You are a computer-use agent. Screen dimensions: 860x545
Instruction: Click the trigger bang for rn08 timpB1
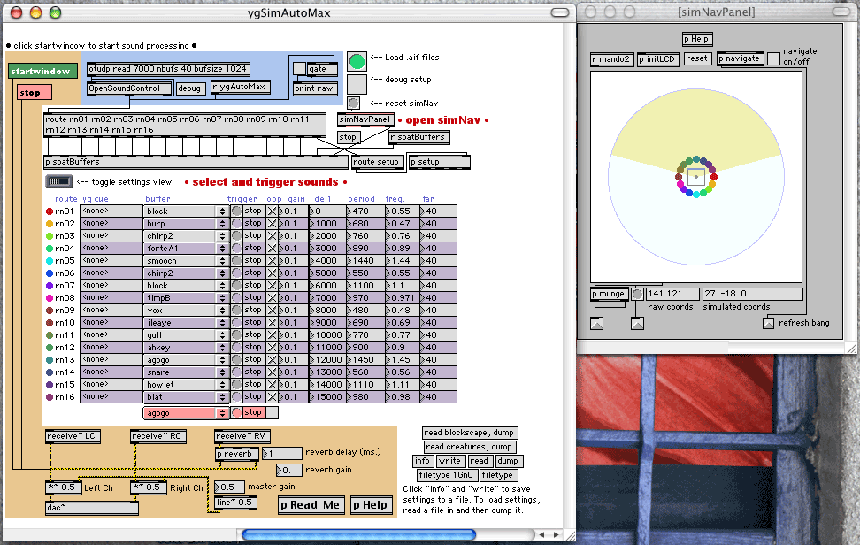click(236, 298)
